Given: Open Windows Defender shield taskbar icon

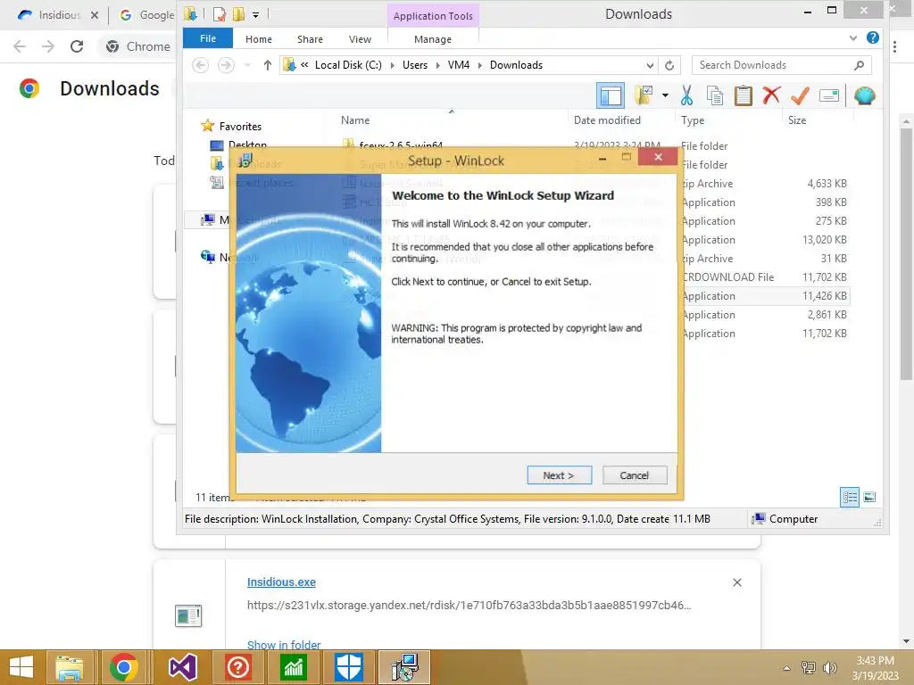Looking at the screenshot, I should pyautogui.click(x=349, y=667).
